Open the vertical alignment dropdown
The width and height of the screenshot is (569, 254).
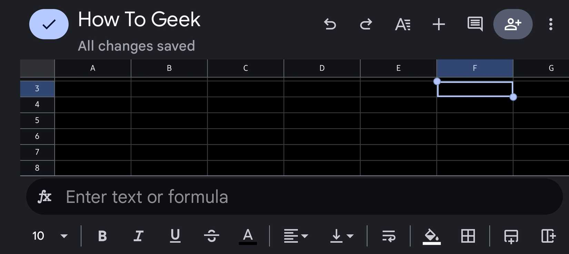(x=342, y=236)
